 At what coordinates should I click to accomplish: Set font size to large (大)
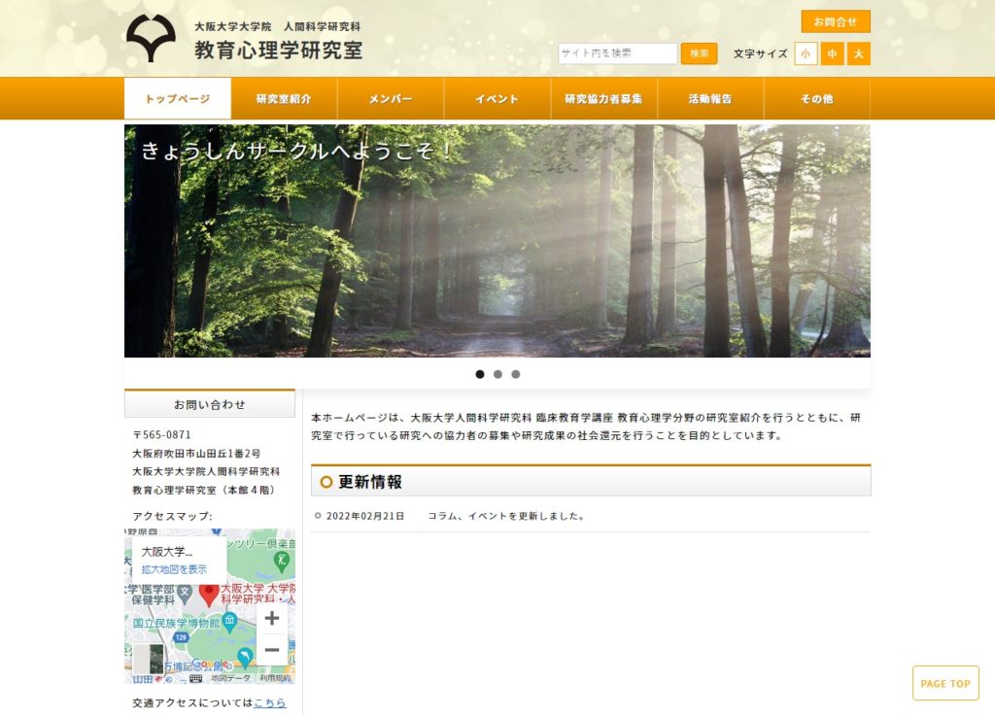point(858,54)
